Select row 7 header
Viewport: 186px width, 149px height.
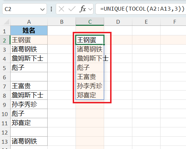click(x=5, y=86)
